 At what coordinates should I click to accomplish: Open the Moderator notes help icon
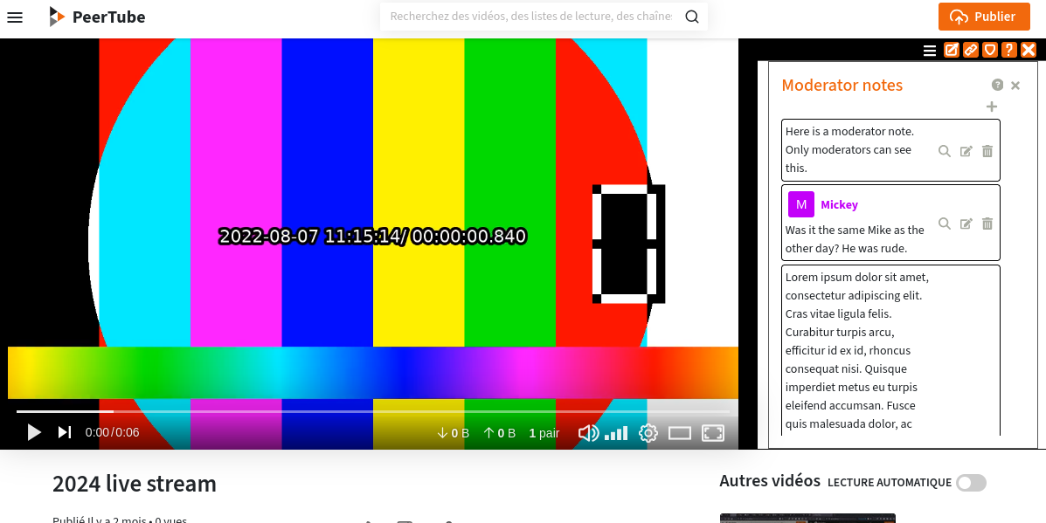click(997, 85)
